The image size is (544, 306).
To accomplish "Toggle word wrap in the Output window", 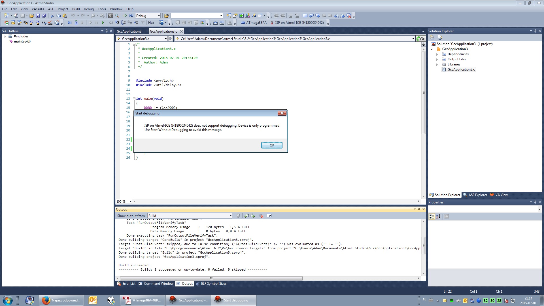I will click(269, 216).
